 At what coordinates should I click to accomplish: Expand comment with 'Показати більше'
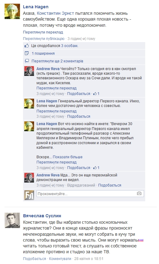[68, 157]
